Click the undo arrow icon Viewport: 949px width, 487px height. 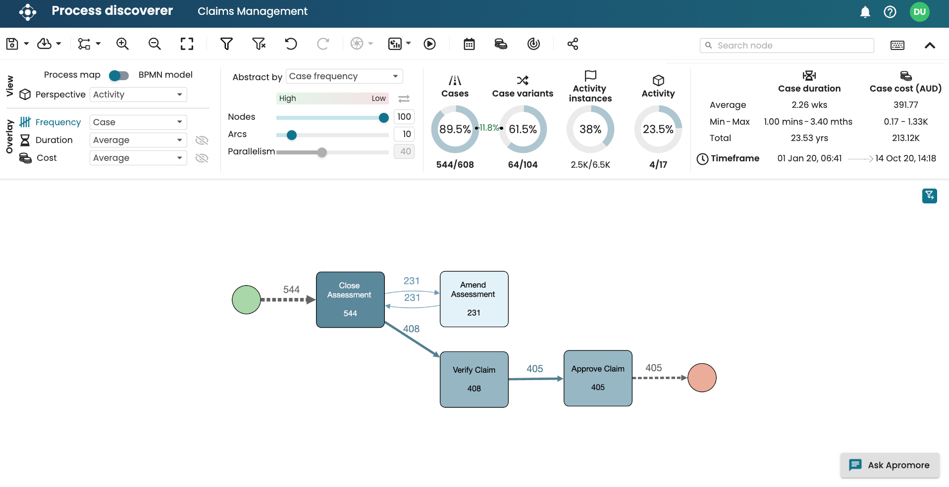291,44
